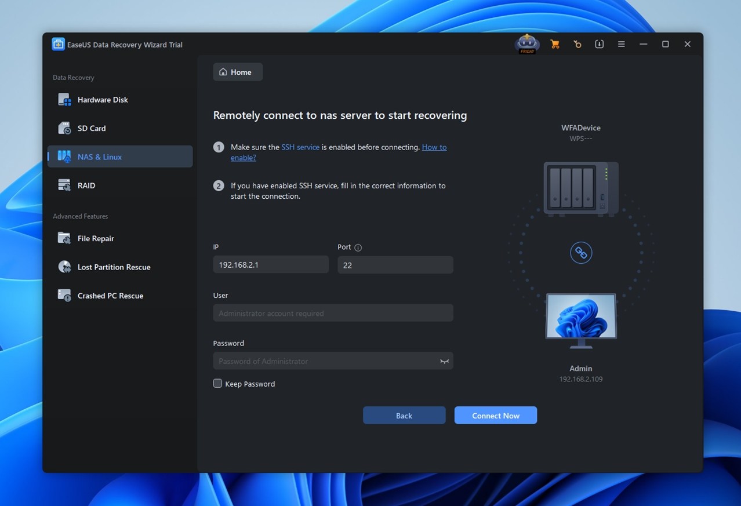Open the SD Card recovery section

coord(91,128)
